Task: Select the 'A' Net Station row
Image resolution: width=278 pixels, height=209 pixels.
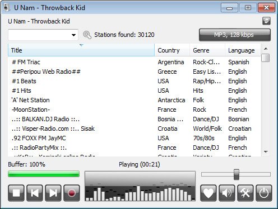Action: click(134, 100)
